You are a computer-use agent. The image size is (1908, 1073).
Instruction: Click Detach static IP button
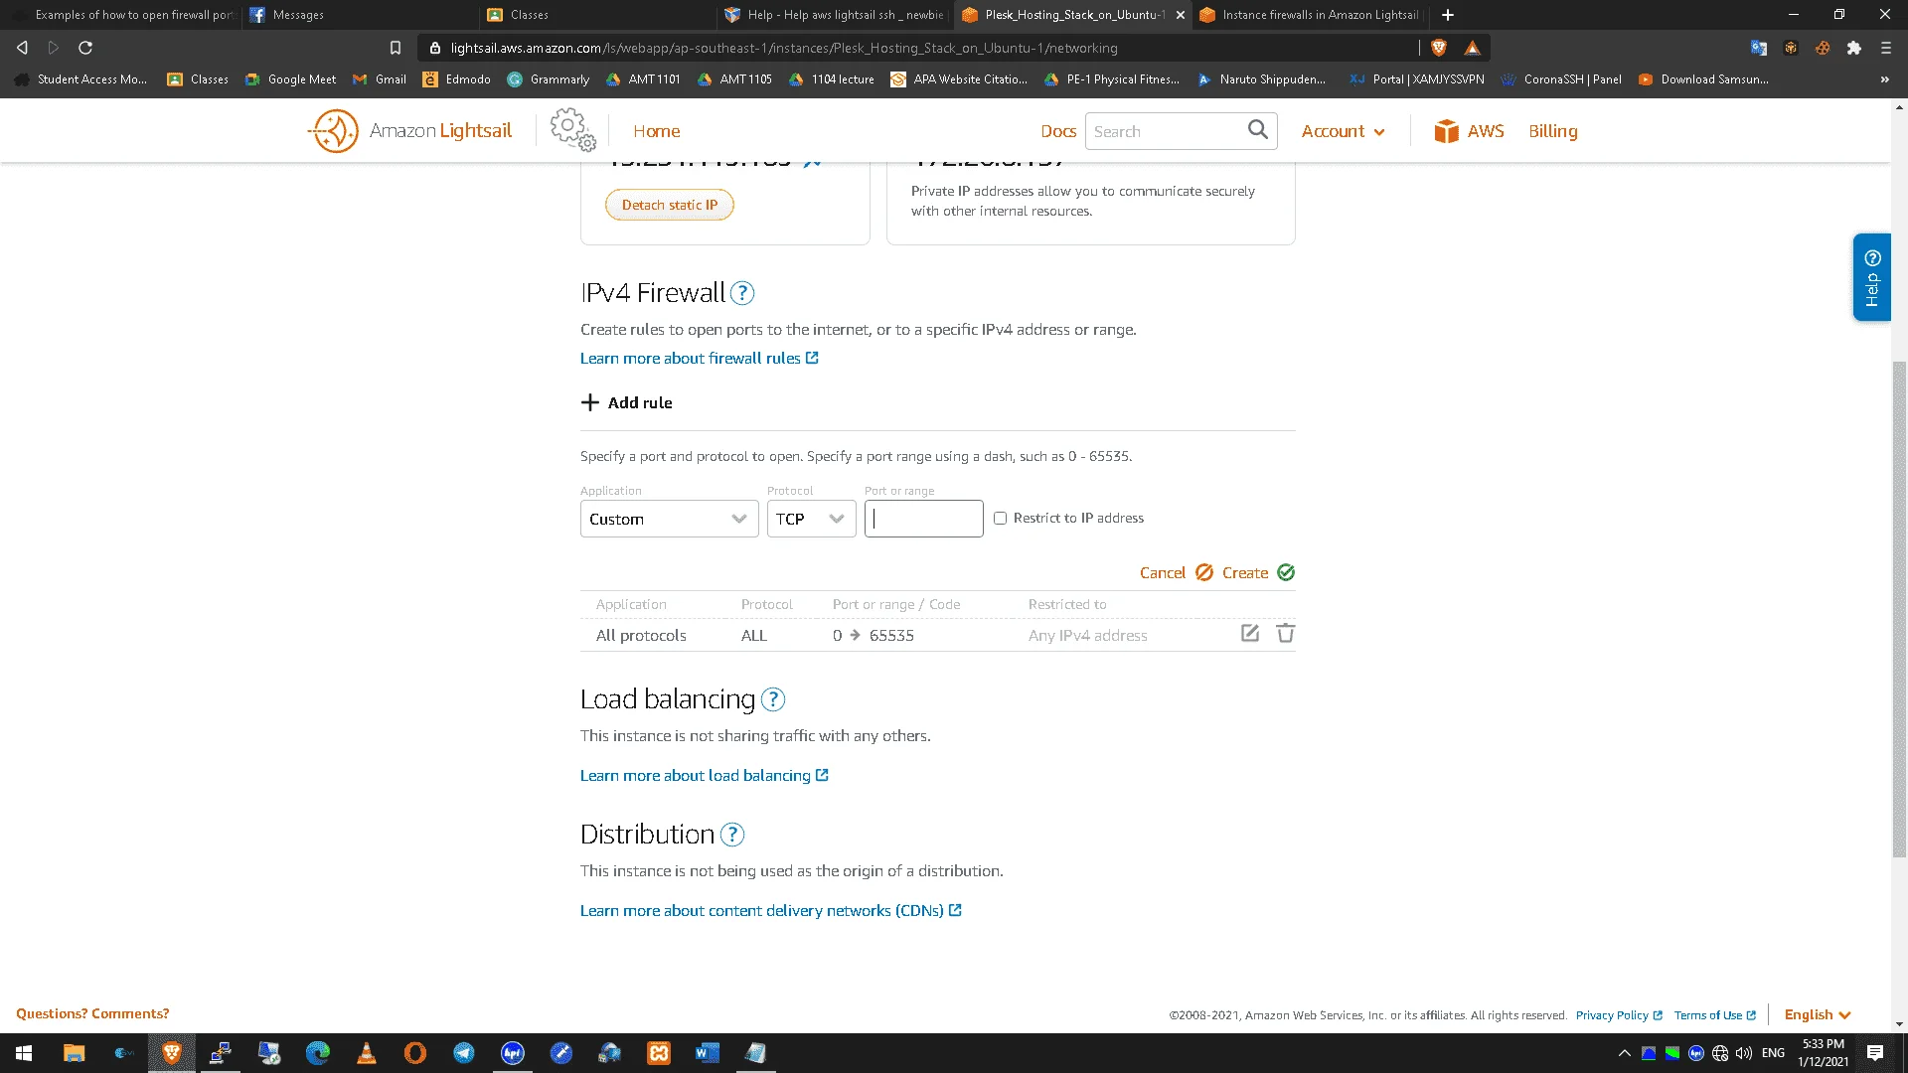(x=670, y=205)
